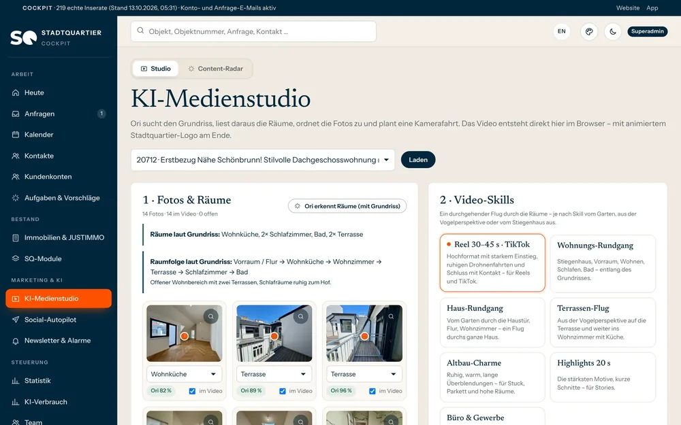Click the Social-Autopilot paper plane icon
This screenshot has height=425, width=681.
coord(16,320)
